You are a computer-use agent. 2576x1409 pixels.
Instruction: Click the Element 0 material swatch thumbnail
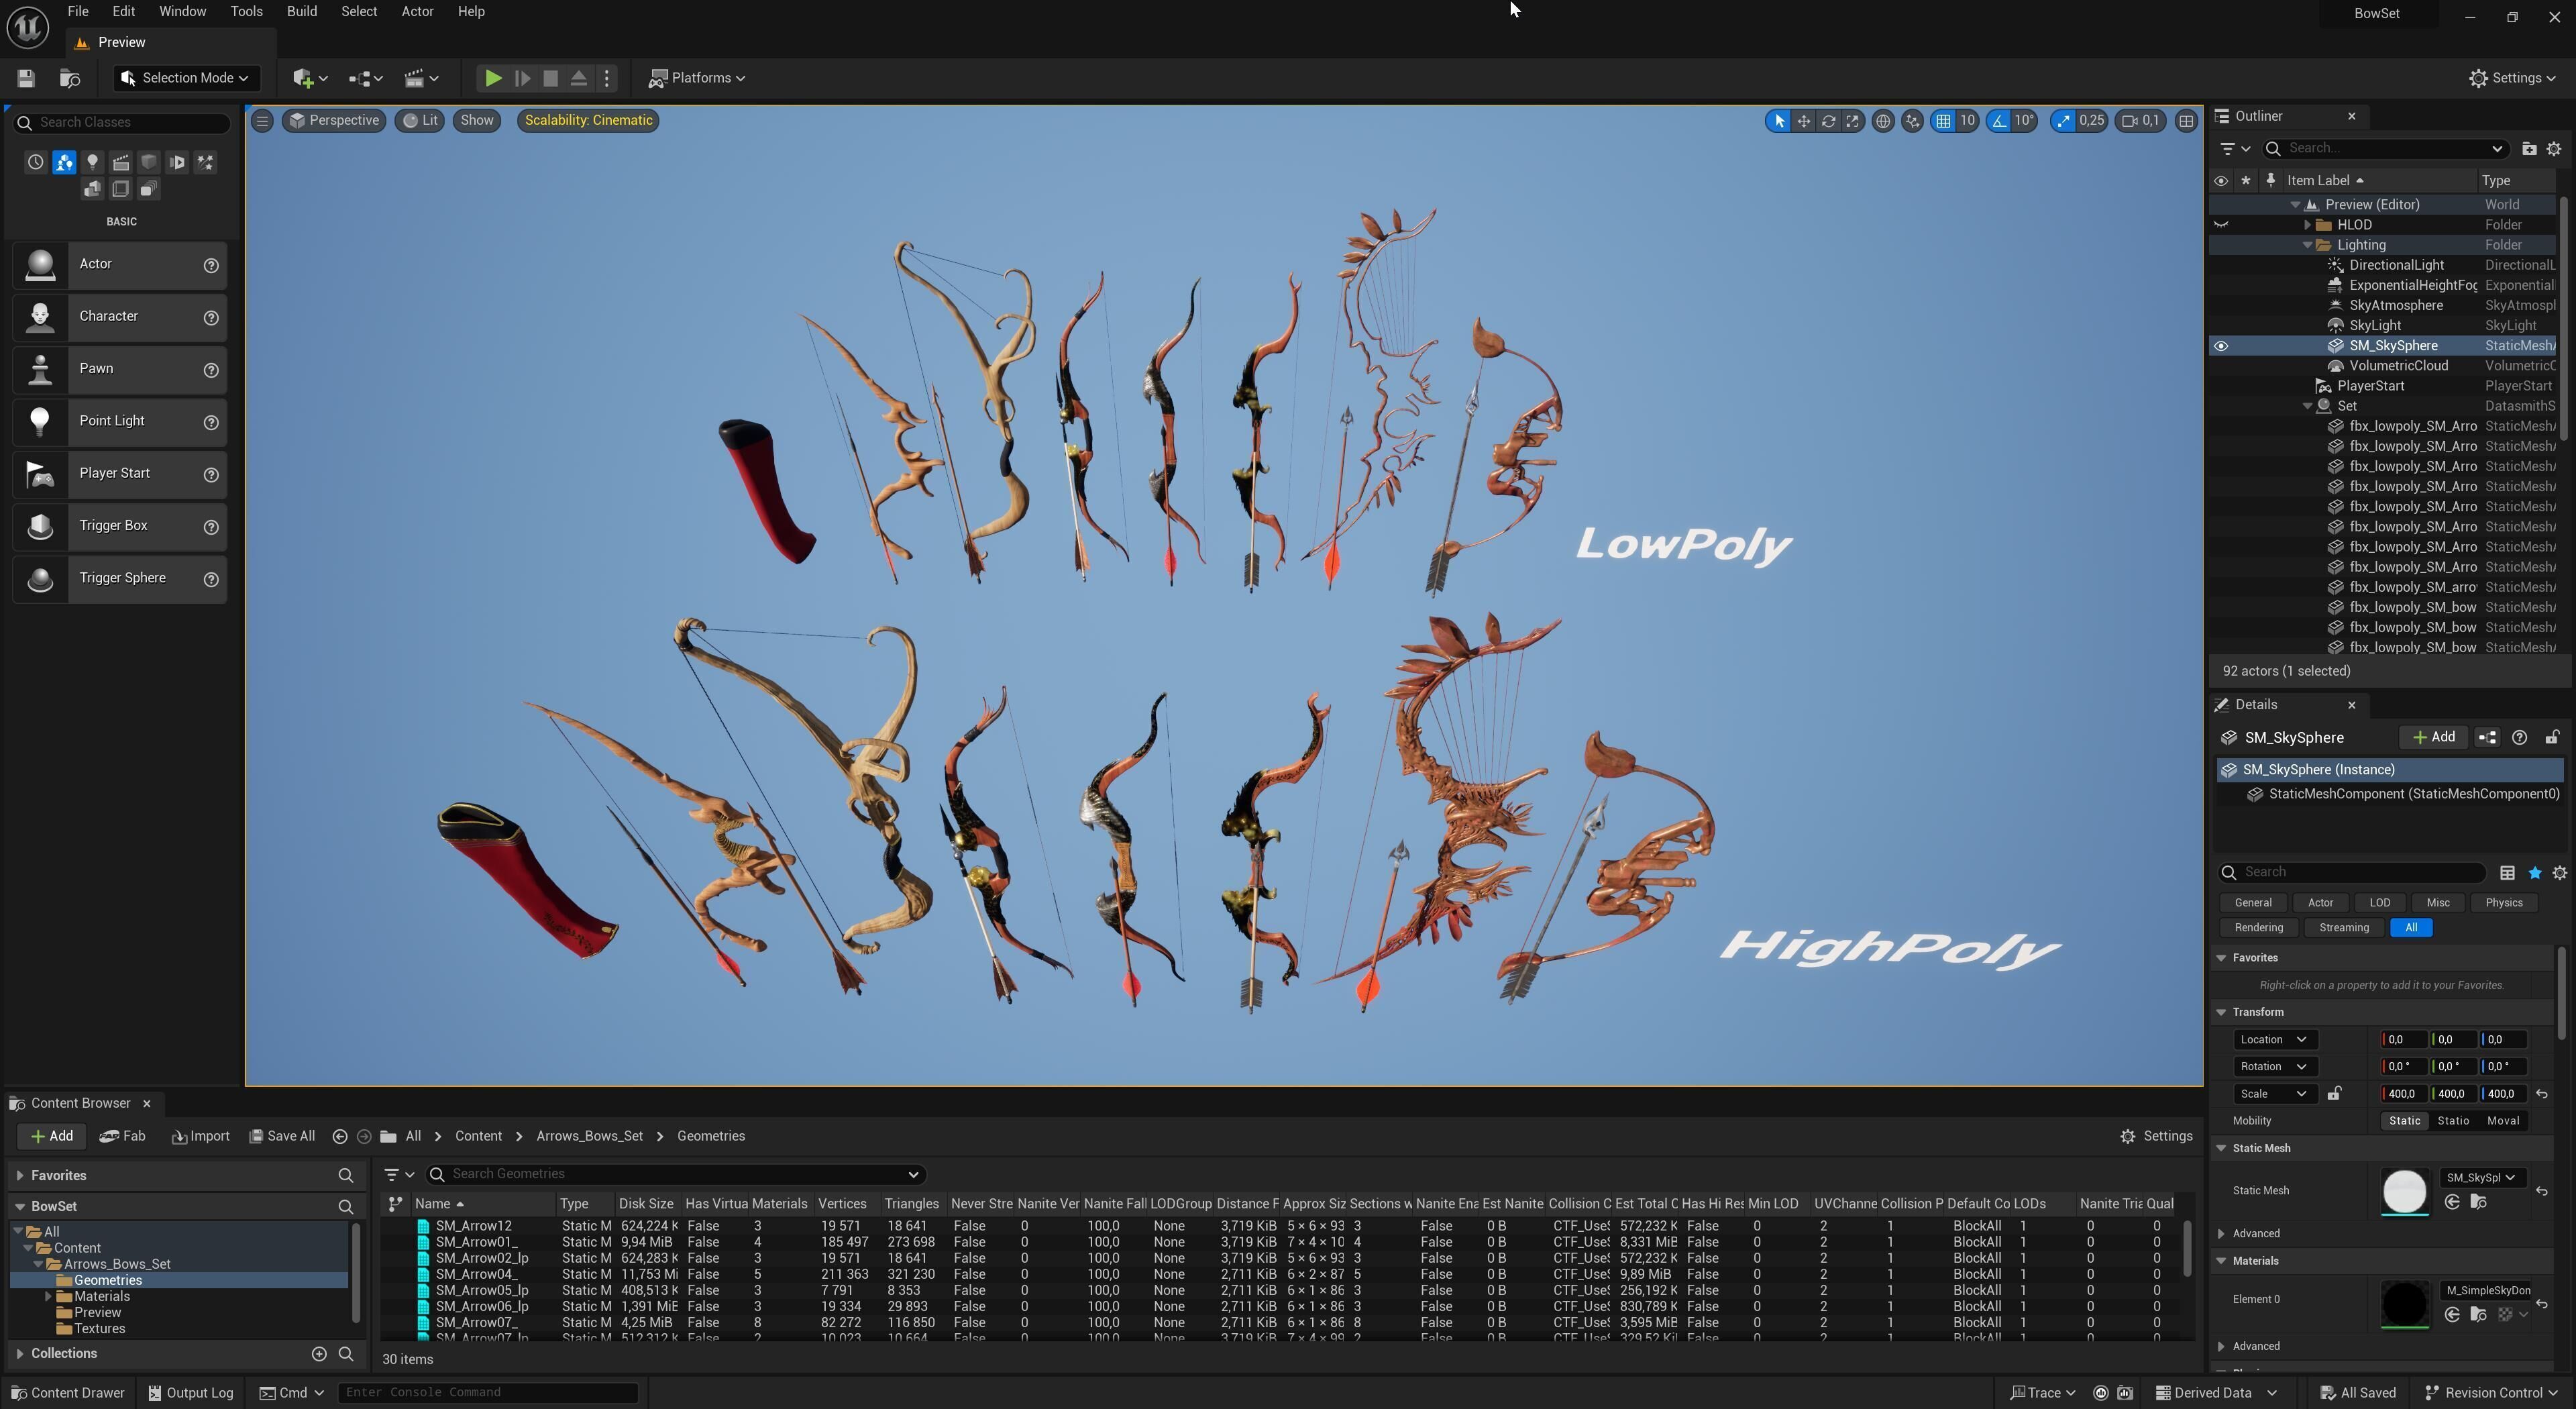pos(2404,1305)
